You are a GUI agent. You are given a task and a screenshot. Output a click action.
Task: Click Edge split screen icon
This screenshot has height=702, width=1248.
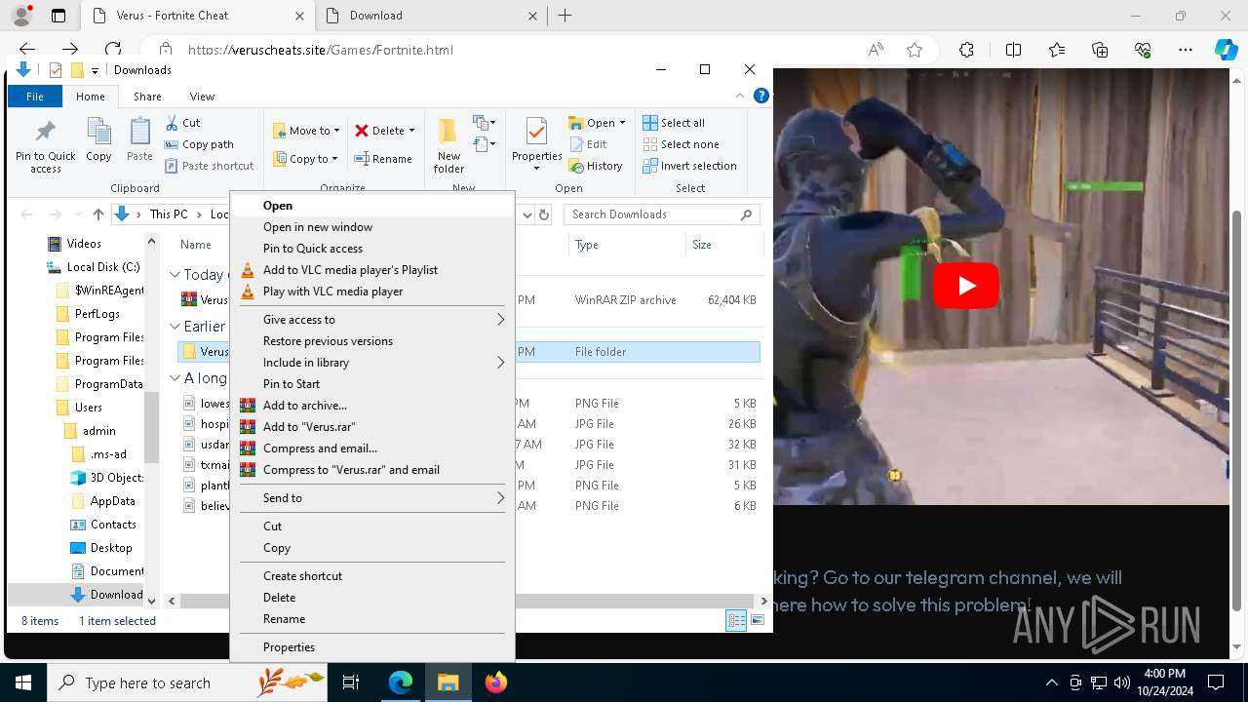click(x=1013, y=50)
